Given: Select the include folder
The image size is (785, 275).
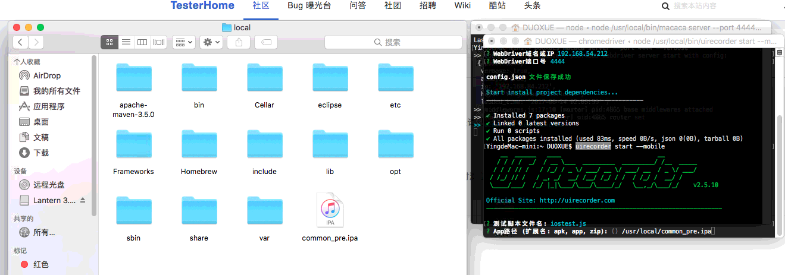Looking at the screenshot, I should coord(264,144).
